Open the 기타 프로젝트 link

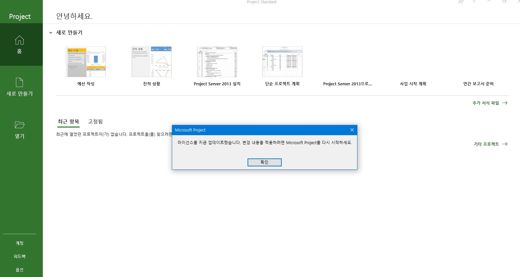point(490,144)
